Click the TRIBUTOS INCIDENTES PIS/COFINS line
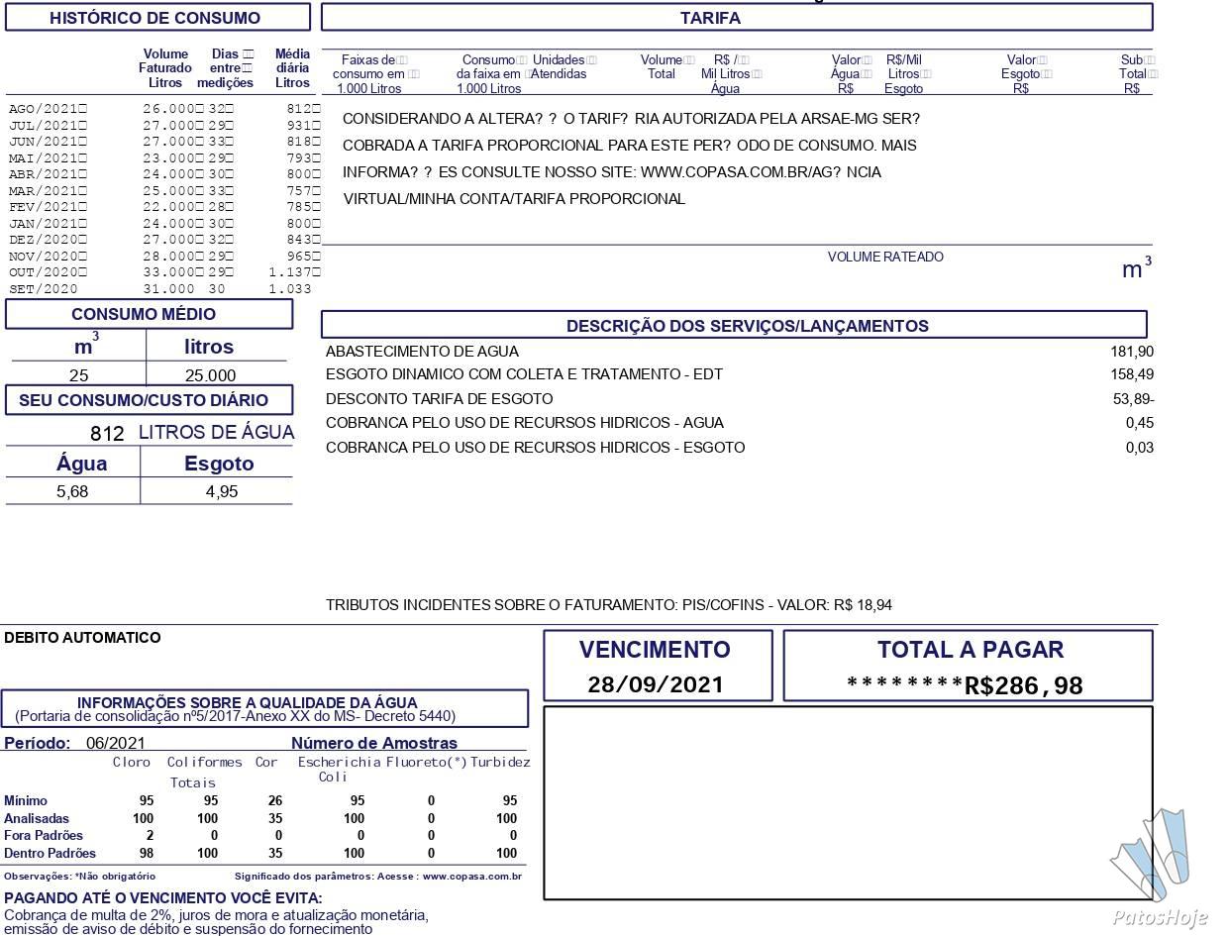This screenshot has height=936, width=1229. (x=609, y=605)
